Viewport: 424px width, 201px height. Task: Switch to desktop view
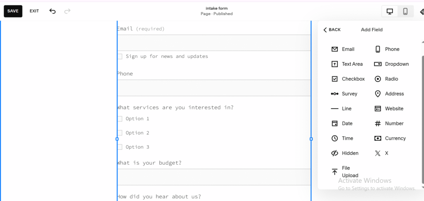tap(390, 12)
